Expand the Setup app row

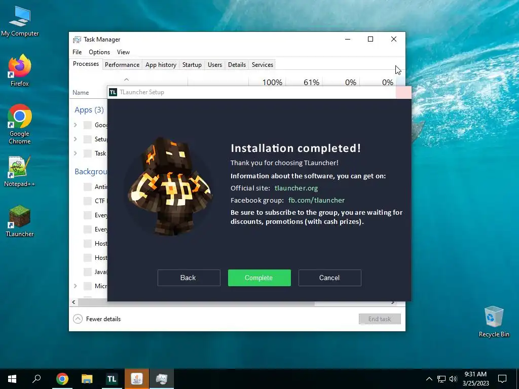click(76, 139)
